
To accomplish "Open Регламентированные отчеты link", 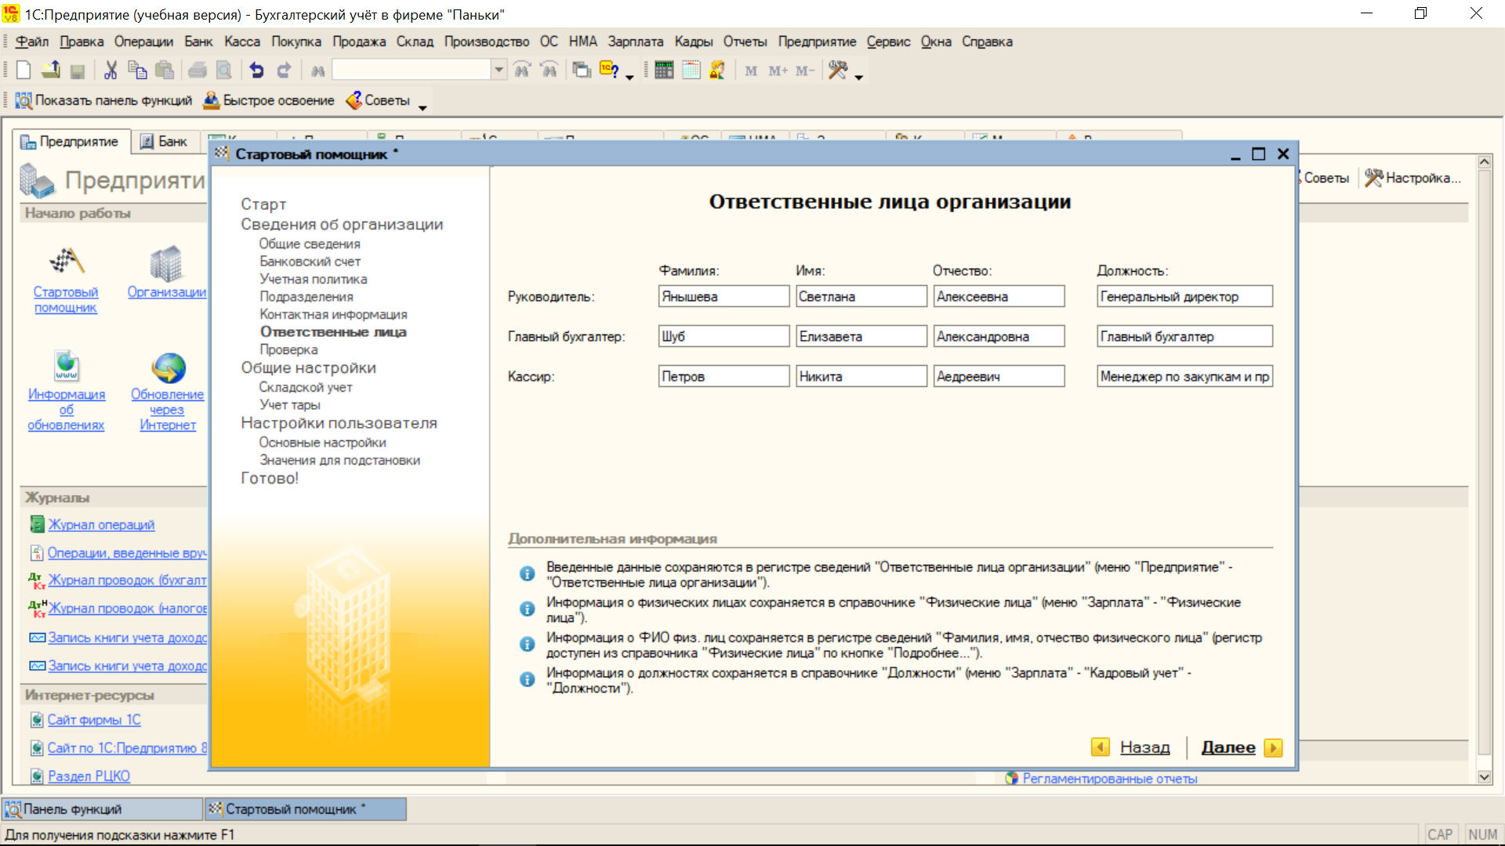I will click(x=1109, y=779).
